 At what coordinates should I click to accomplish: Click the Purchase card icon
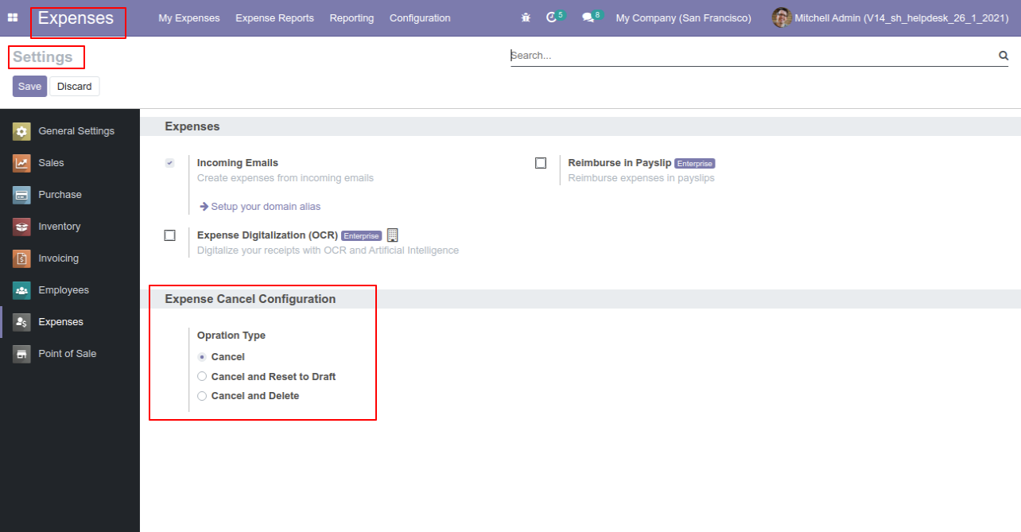tap(21, 195)
